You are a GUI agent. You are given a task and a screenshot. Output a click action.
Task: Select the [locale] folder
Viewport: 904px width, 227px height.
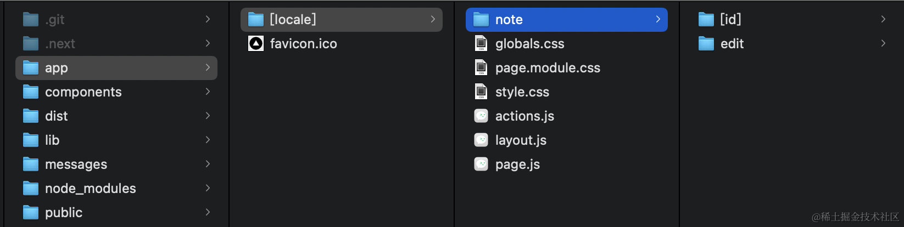[x=293, y=20]
